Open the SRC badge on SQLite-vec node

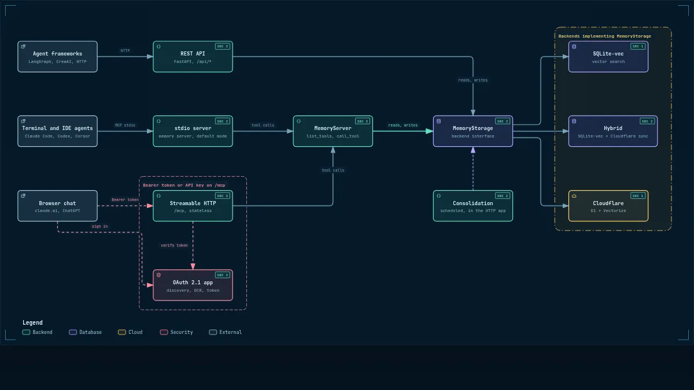point(638,46)
